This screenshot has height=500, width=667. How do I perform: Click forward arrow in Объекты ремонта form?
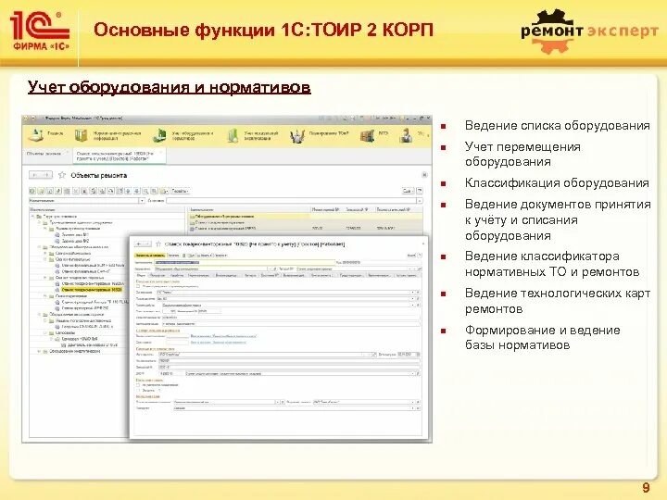[x=46, y=175]
